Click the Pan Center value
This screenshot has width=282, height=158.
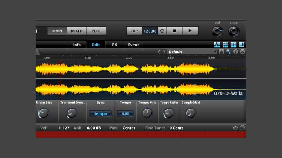pyautogui.click(x=129, y=128)
